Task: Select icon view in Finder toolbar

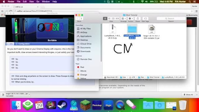Action: pyautogui.click(x=105, y=19)
